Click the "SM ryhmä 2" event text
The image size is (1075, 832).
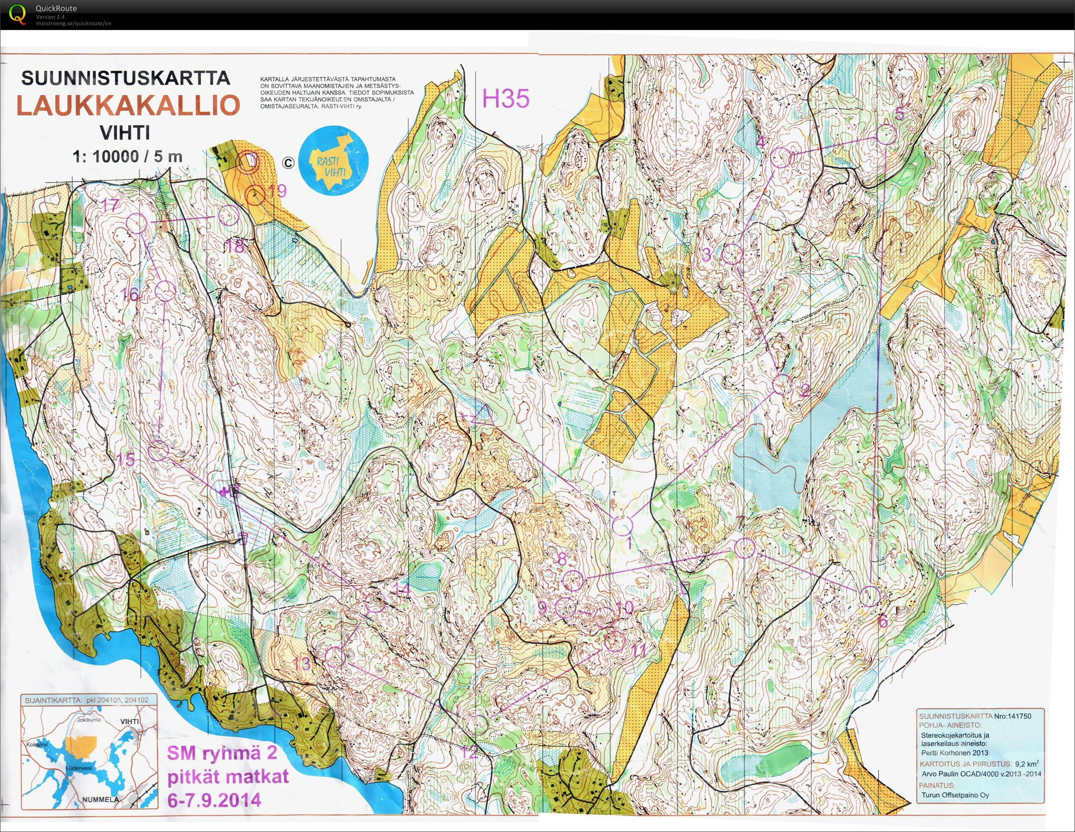click(x=223, y=754)
